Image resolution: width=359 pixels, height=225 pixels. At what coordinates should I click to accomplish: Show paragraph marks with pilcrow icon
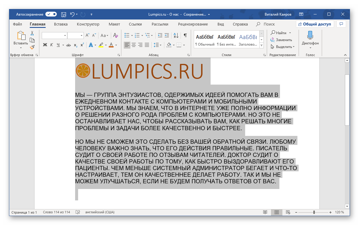tap(185, 35)
